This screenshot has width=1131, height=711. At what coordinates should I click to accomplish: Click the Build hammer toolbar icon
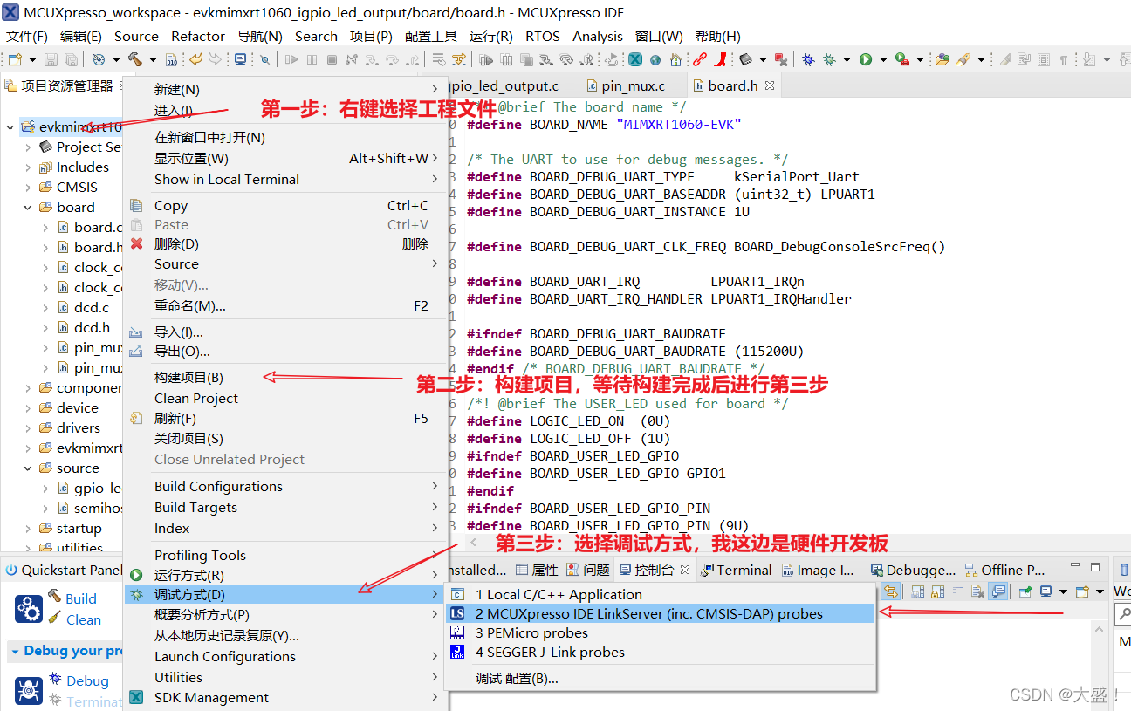pyautogui.click(x=135, y=59)
